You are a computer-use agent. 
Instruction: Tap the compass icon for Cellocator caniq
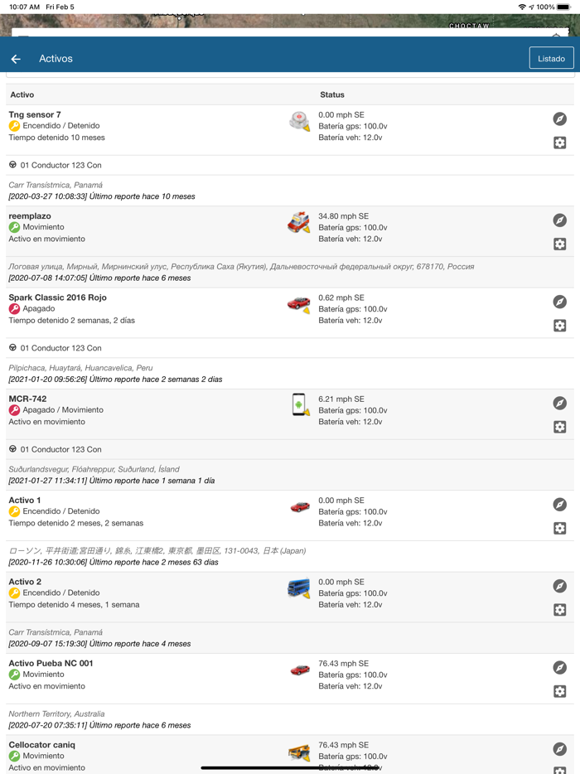pos(560,749)
